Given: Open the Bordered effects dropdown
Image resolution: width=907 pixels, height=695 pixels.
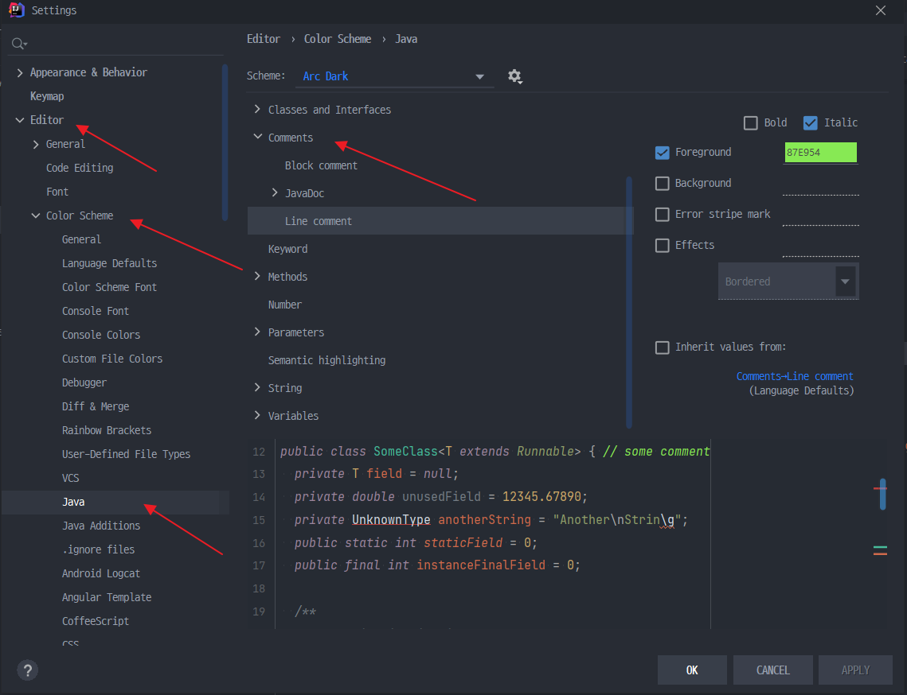Looking at the screenshot, I should pyautogui.click(x=788, y=281).
